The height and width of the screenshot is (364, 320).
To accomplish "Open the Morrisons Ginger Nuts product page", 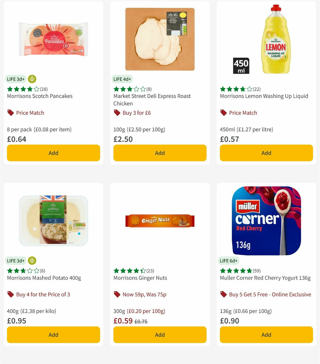I will tap(140, 278).
